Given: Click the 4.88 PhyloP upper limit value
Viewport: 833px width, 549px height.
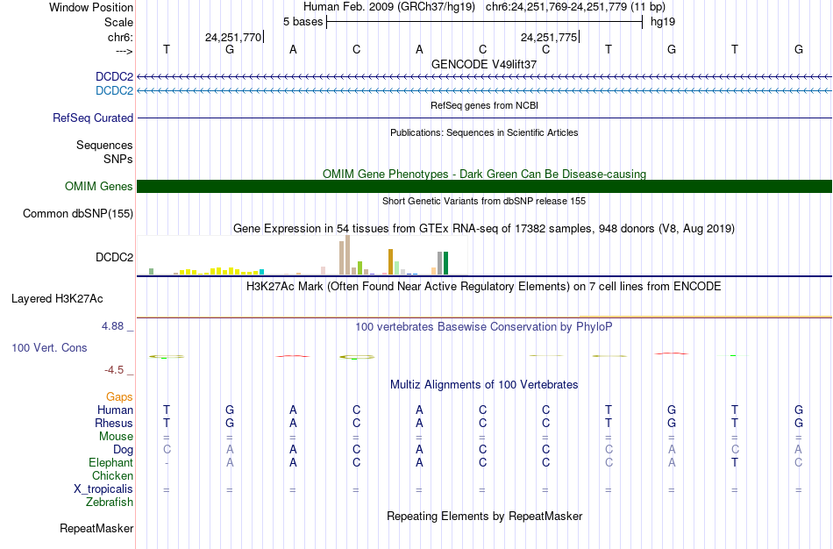Looking at the screenshot, I should [112, 325].
